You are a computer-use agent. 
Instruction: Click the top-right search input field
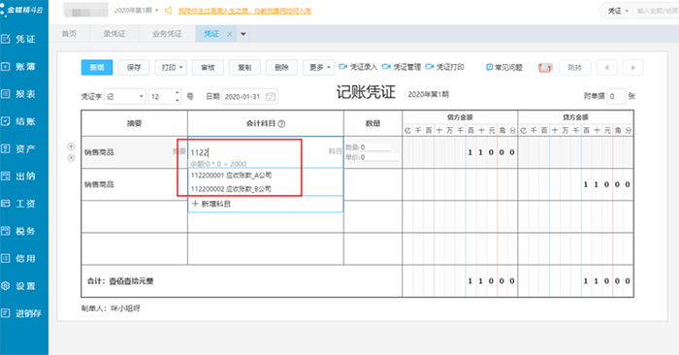click(x=658, y=11)
